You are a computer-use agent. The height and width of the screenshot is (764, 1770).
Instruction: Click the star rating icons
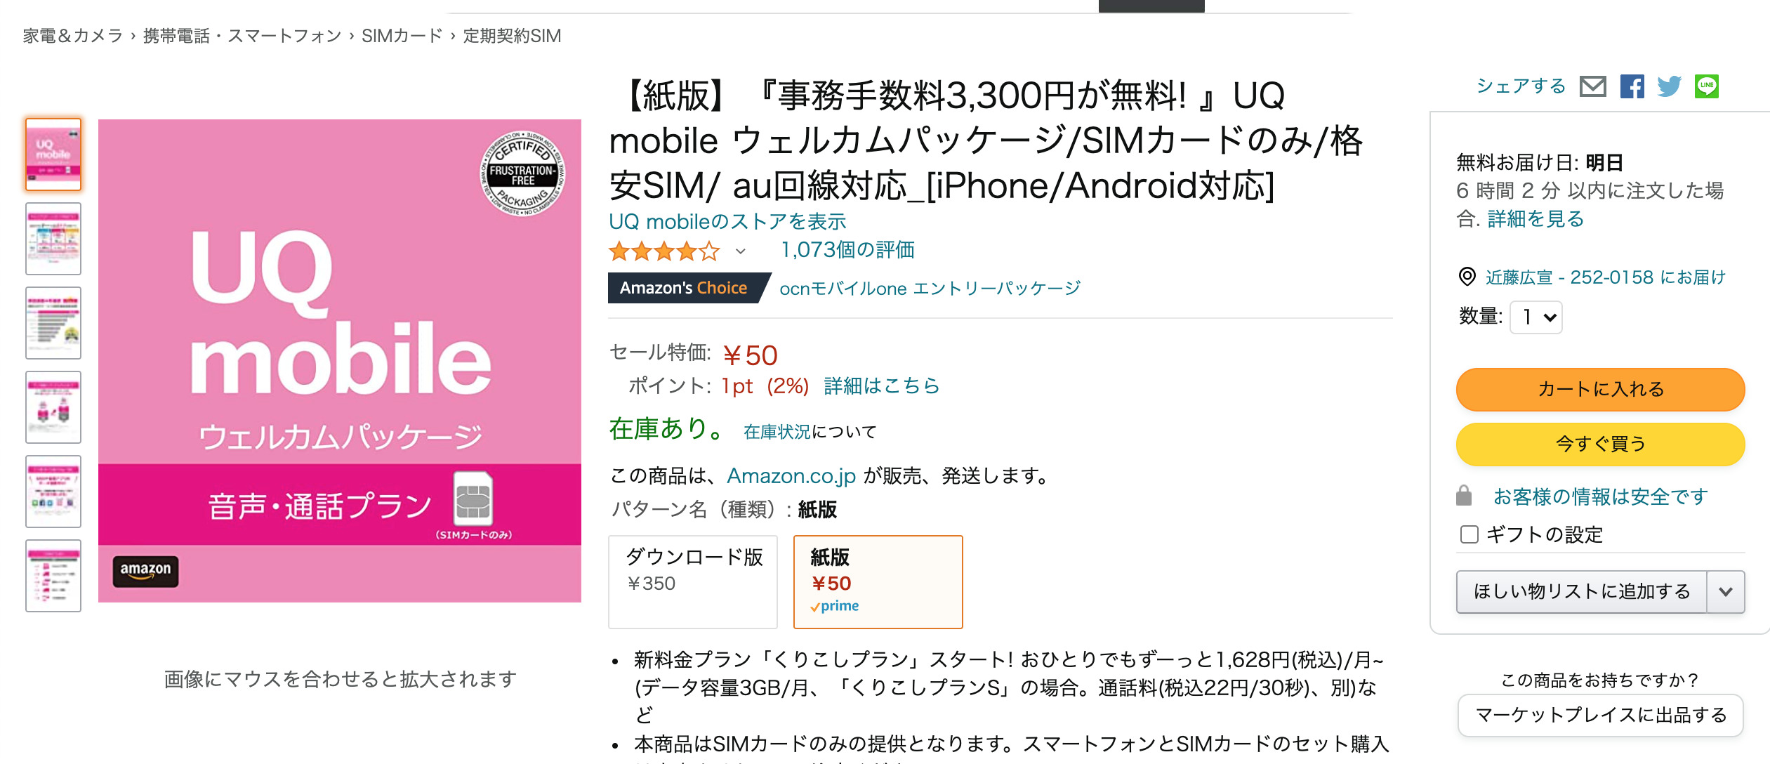(663, 251)
